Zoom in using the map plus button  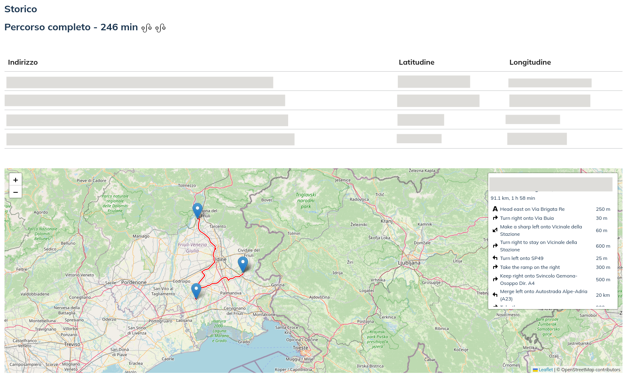pos(15,180)
